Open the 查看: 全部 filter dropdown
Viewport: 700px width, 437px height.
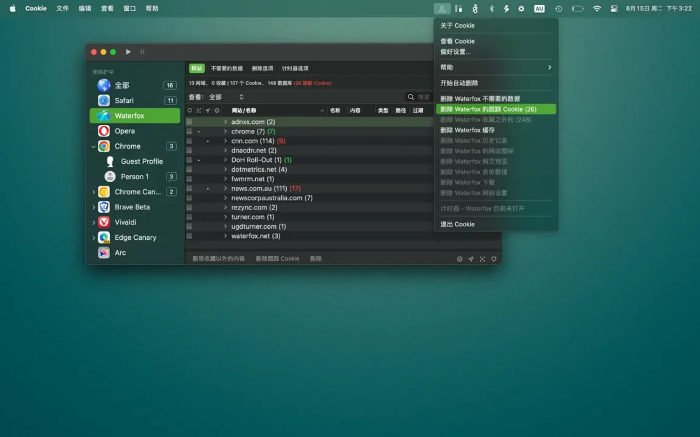click(x=226, y=97)
